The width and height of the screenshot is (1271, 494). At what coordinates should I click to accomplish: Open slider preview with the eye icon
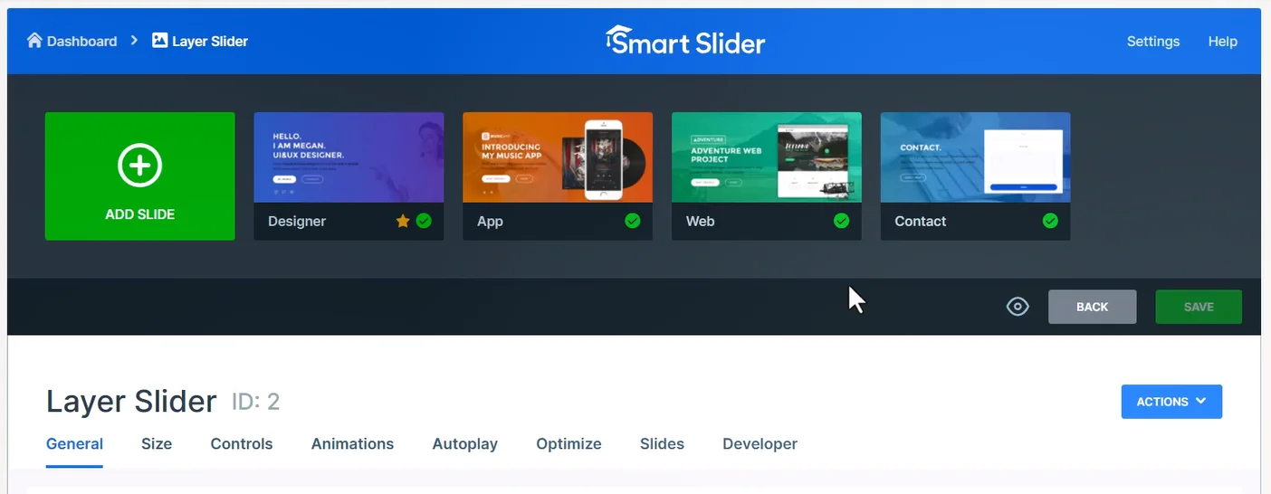[x=1018, y=307]
